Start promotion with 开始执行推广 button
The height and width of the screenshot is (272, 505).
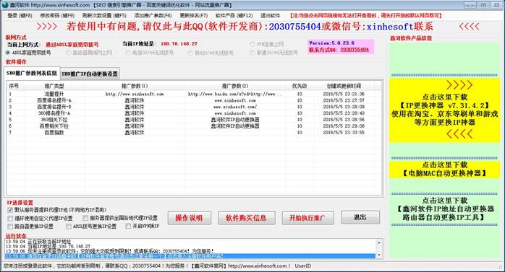tap(307, 218)
